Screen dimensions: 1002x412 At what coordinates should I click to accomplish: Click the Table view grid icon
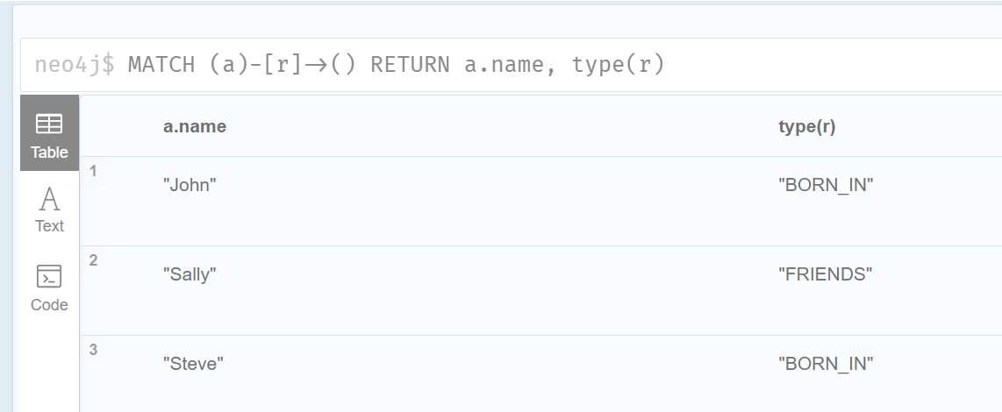[x=49, y=124]
